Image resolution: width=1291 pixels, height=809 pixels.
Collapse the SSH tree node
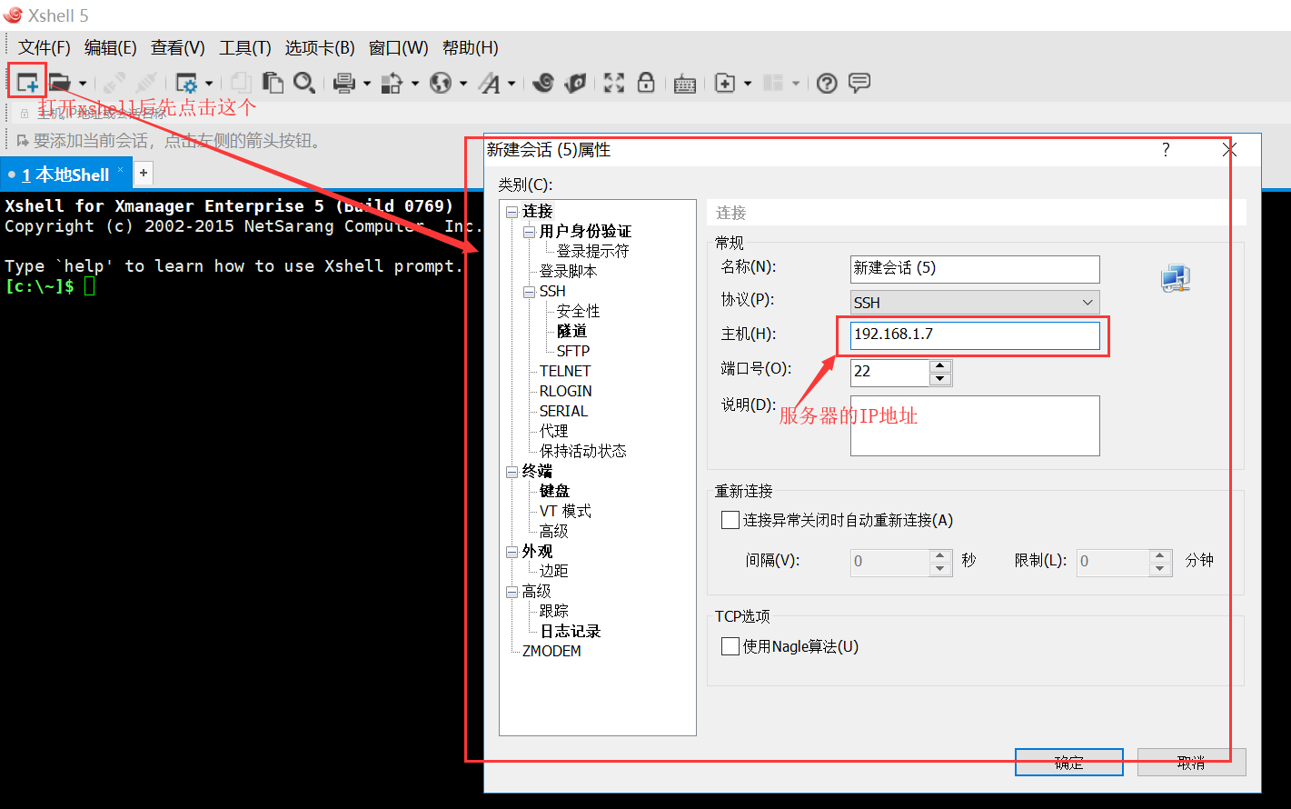pyautogui.click(x=530, y=292)
